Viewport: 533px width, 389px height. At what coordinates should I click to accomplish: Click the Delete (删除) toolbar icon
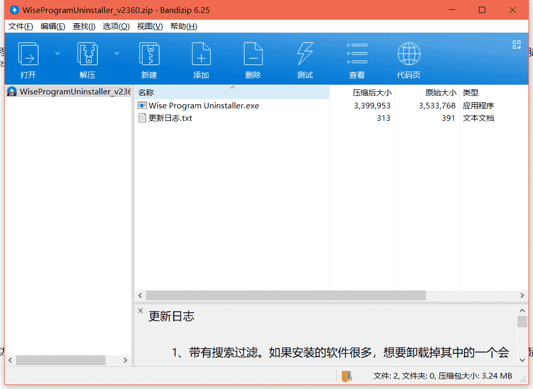coord(253,54)
